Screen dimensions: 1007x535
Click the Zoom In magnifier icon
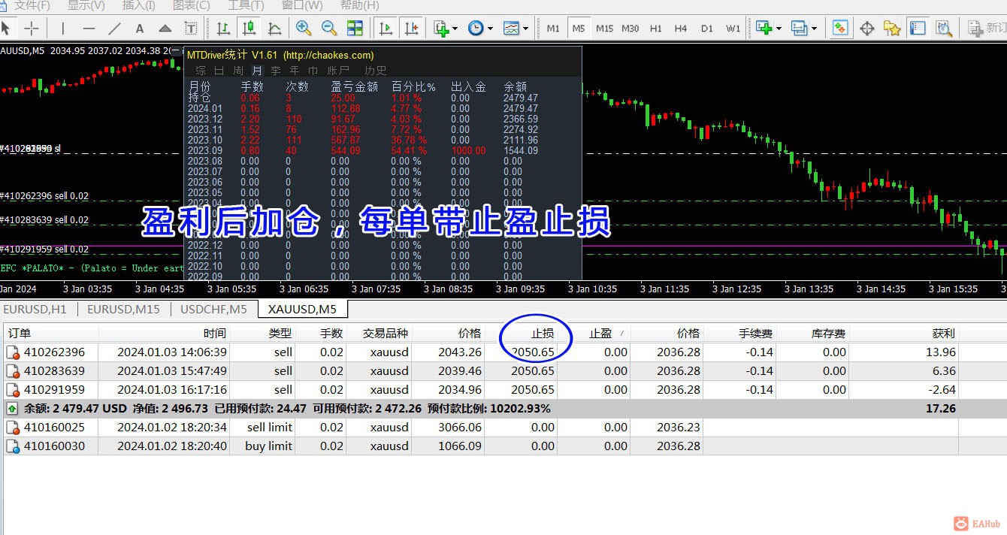(x=304, y=28)
